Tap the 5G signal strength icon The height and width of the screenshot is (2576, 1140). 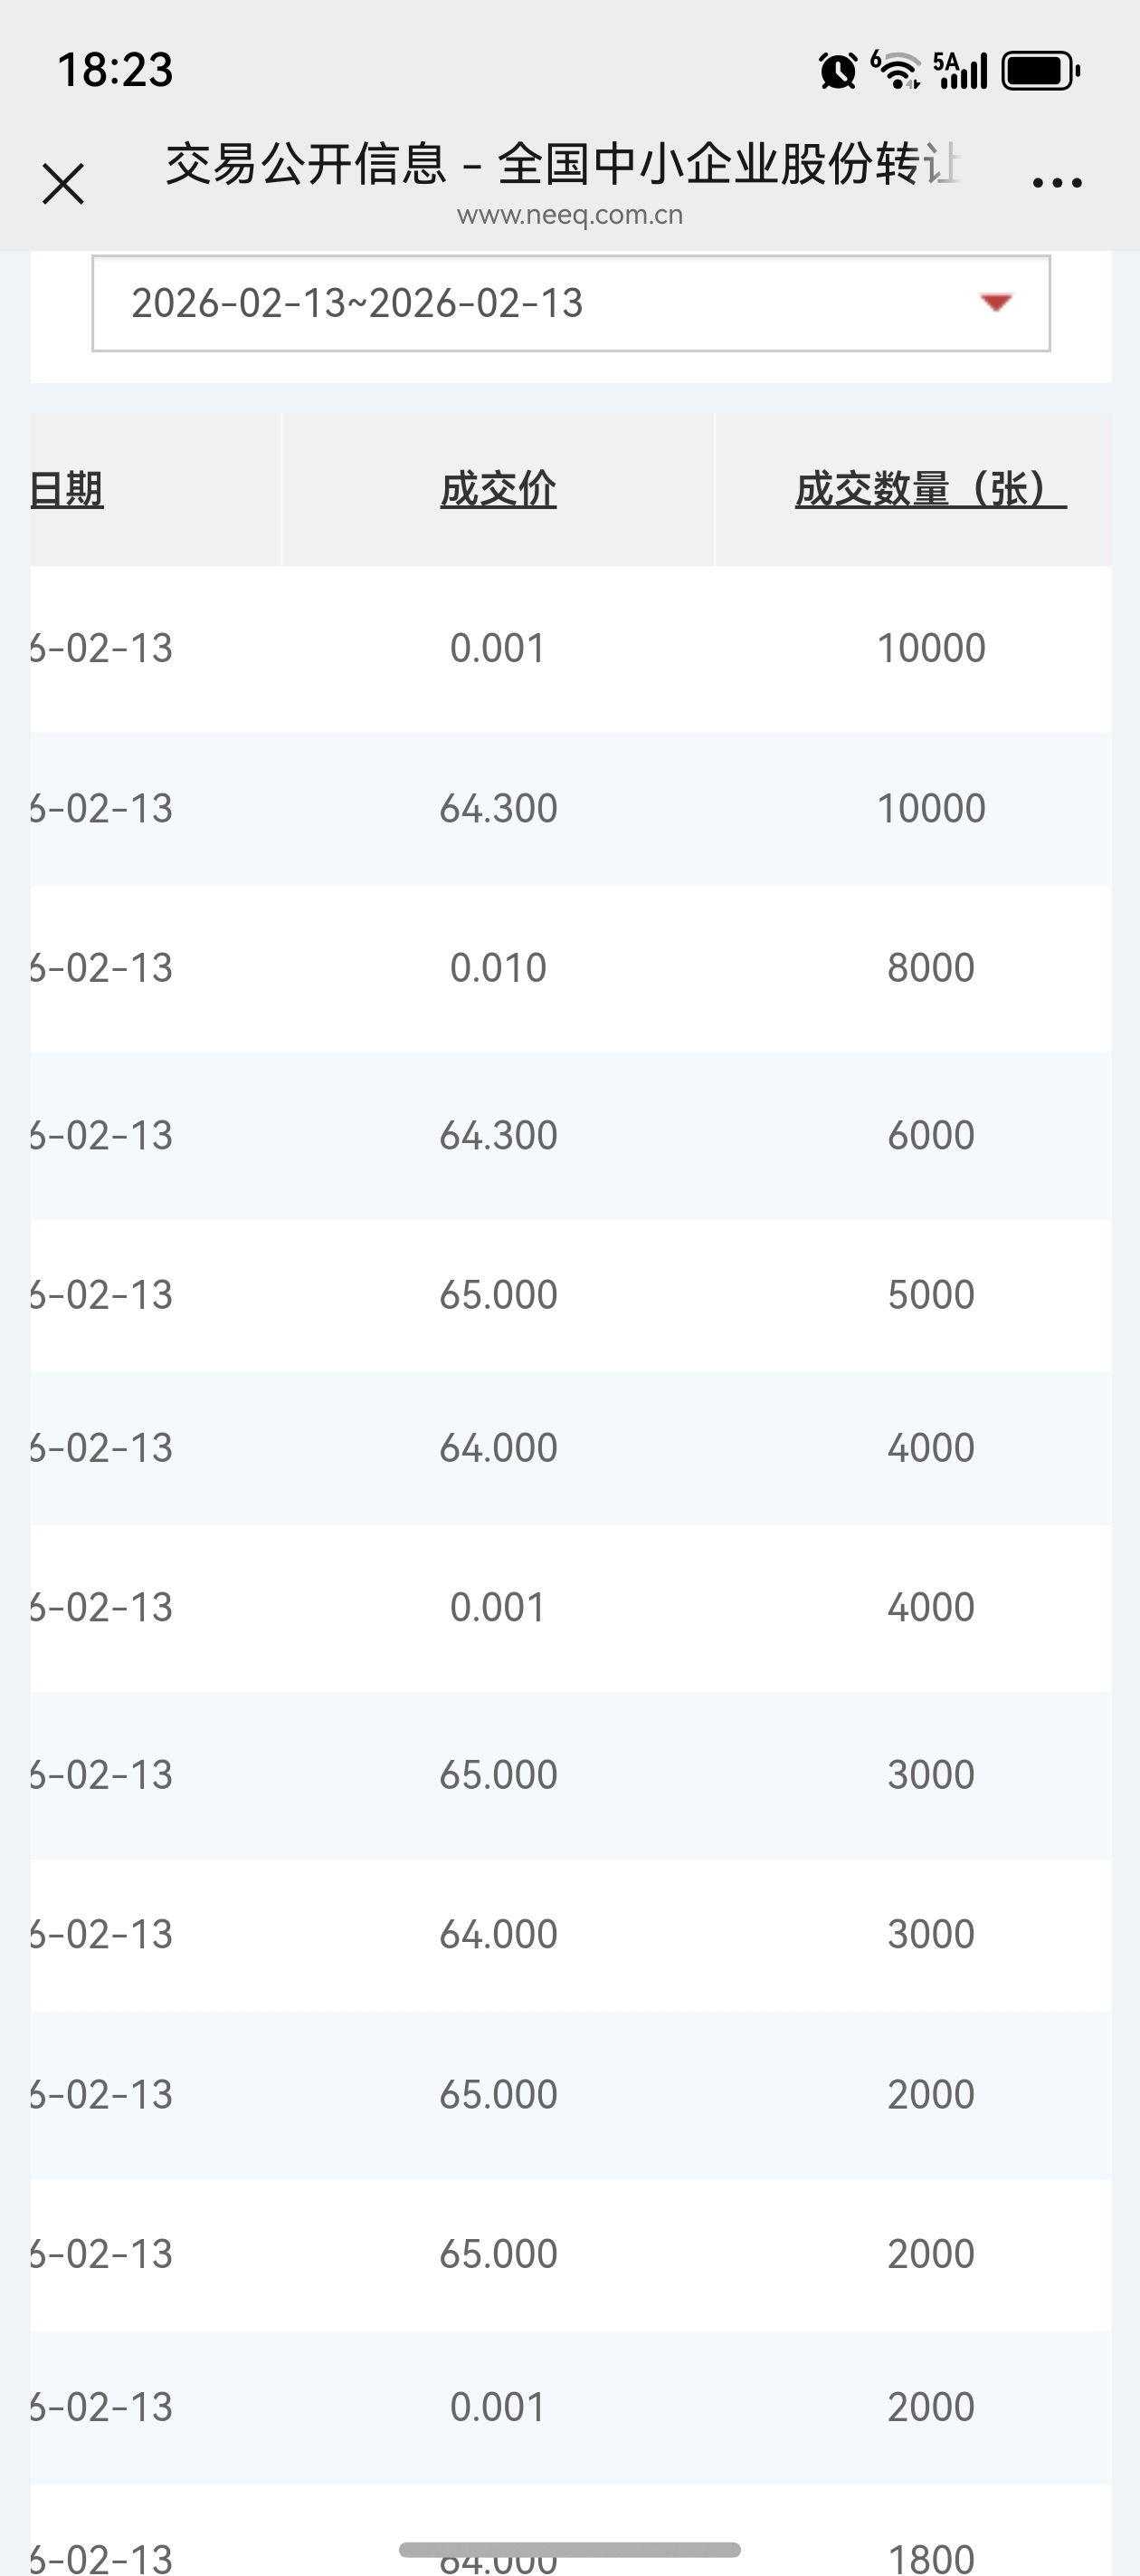(960, 70)
